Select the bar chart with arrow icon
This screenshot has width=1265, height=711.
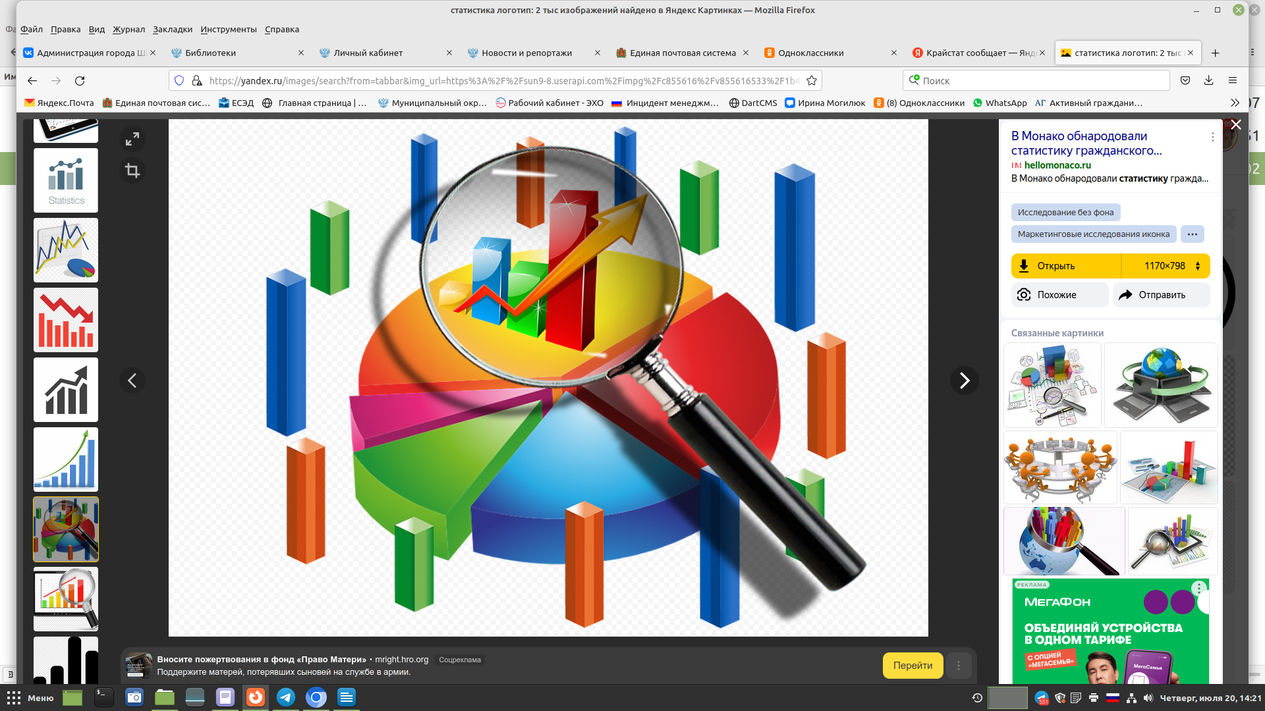(66, 390)
